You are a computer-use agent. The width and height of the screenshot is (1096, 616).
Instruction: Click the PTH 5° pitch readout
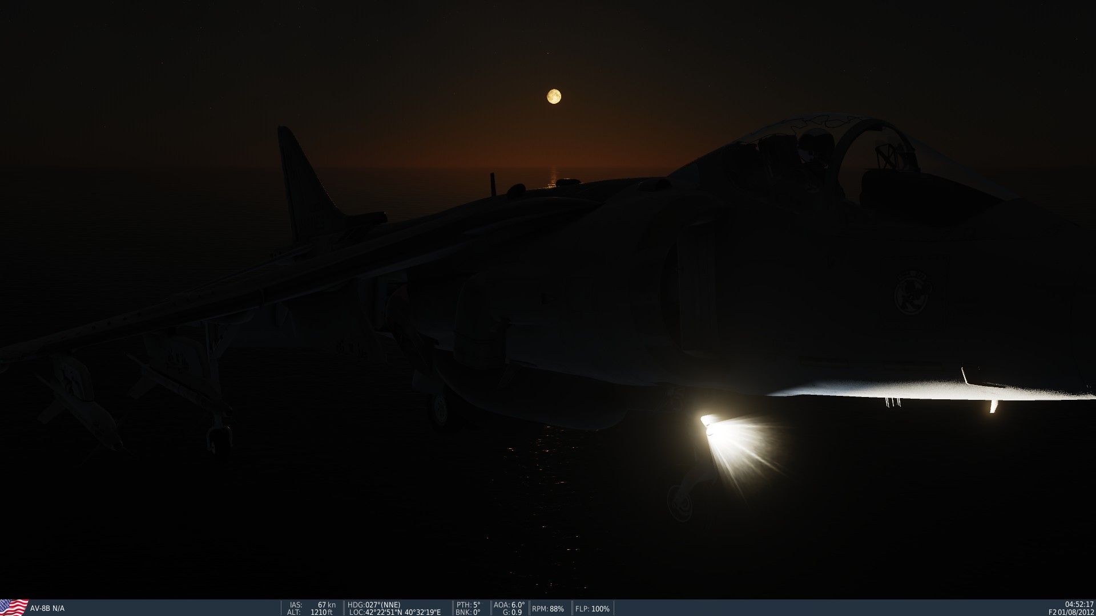pos(468,605)
